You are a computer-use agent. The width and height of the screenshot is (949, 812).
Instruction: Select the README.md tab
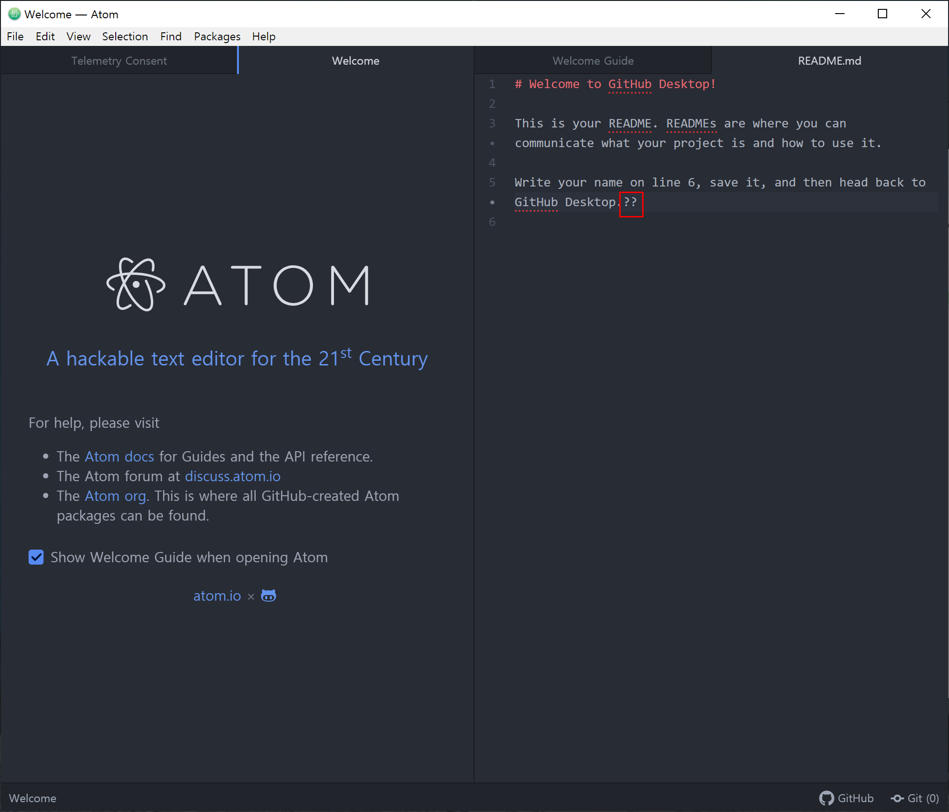pos(829,60)
